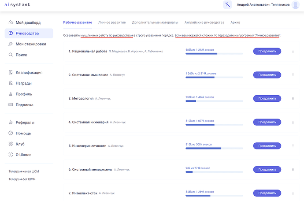Open three-dot menu for Системный менеджмент
This screenshot has height=201, width=304.
point(293,170)
